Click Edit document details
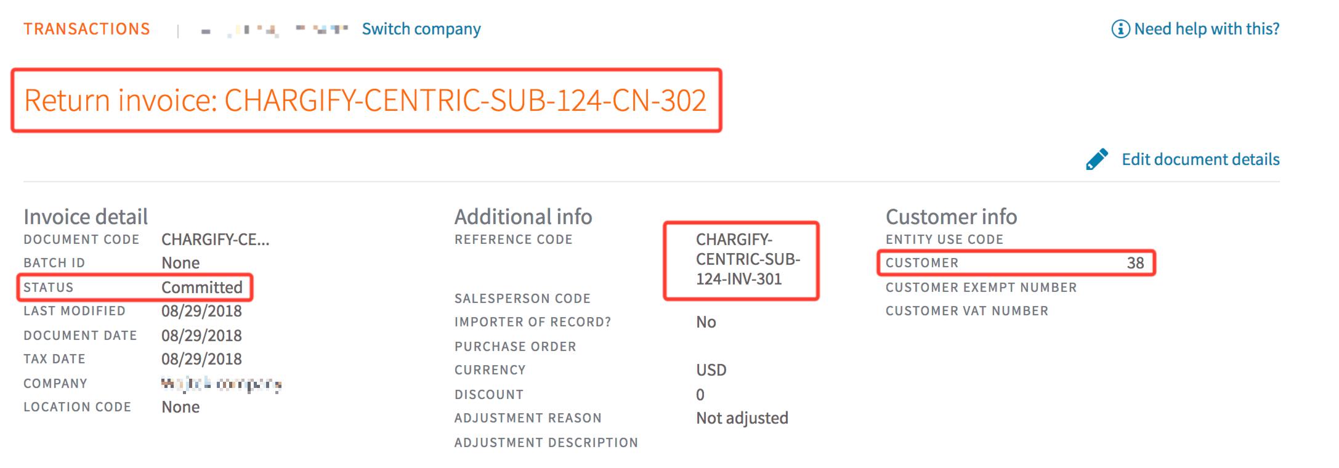Viewport: 1339px width, 468px height. click(1200, 159)
